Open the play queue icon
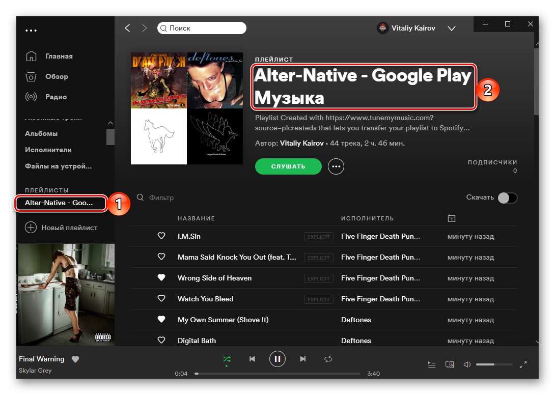555x395 pixels. (431, 364)
